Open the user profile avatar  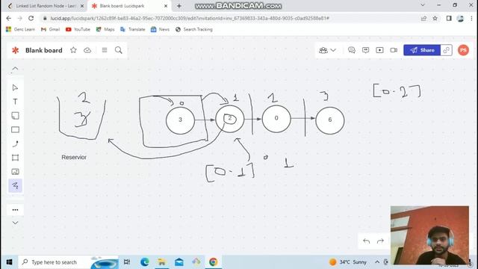pyautogui.click(x=463, y=50)
